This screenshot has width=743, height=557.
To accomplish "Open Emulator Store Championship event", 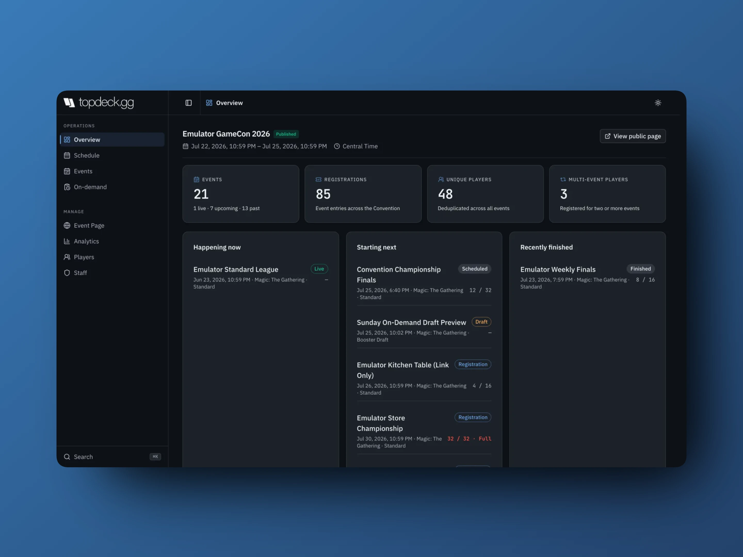I will (381, 423).
